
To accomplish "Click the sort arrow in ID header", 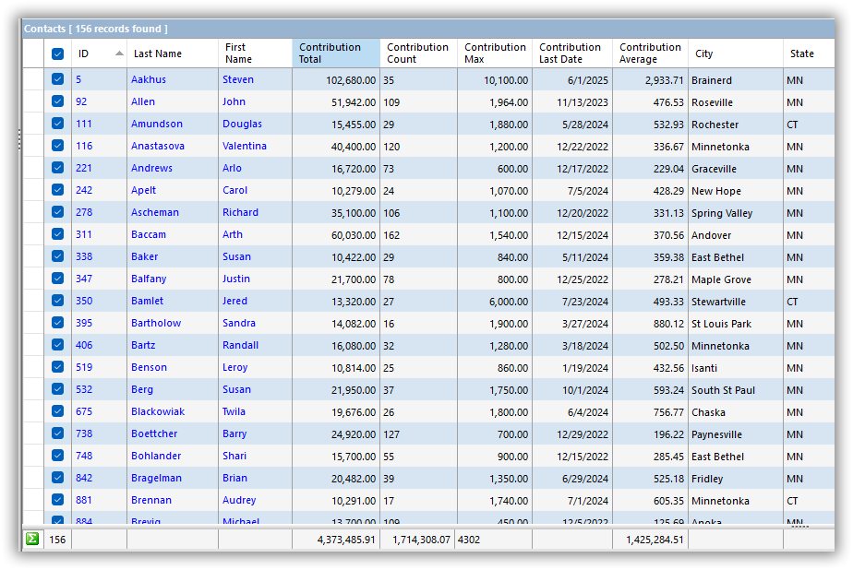I will (119, 53).
